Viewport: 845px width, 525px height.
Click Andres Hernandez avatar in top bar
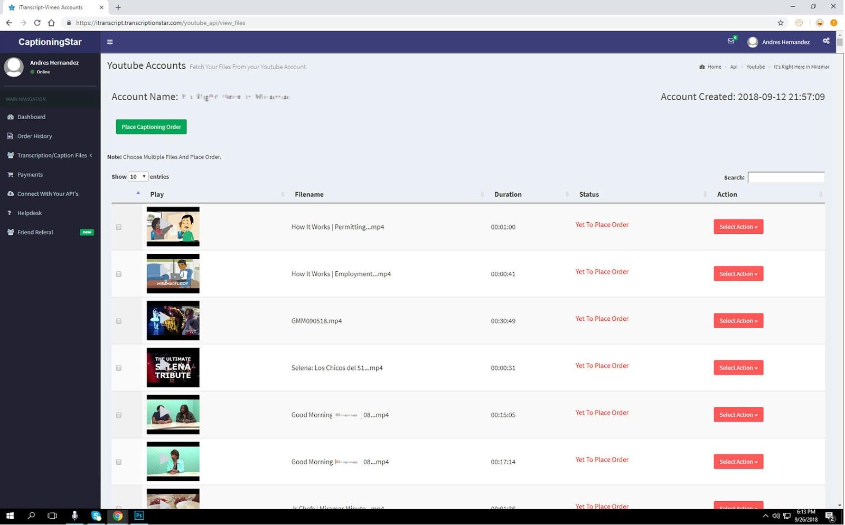[753, 42]
